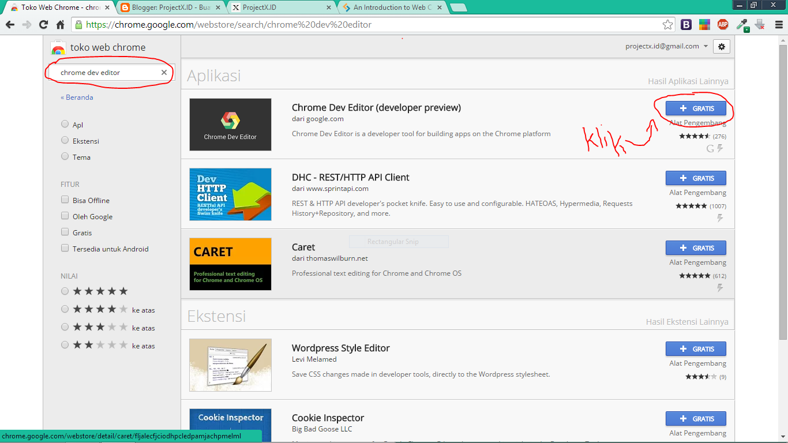Click GRATIS button for Chrome Dev Editor
788x443 pixels.
[x=696, y=108]
